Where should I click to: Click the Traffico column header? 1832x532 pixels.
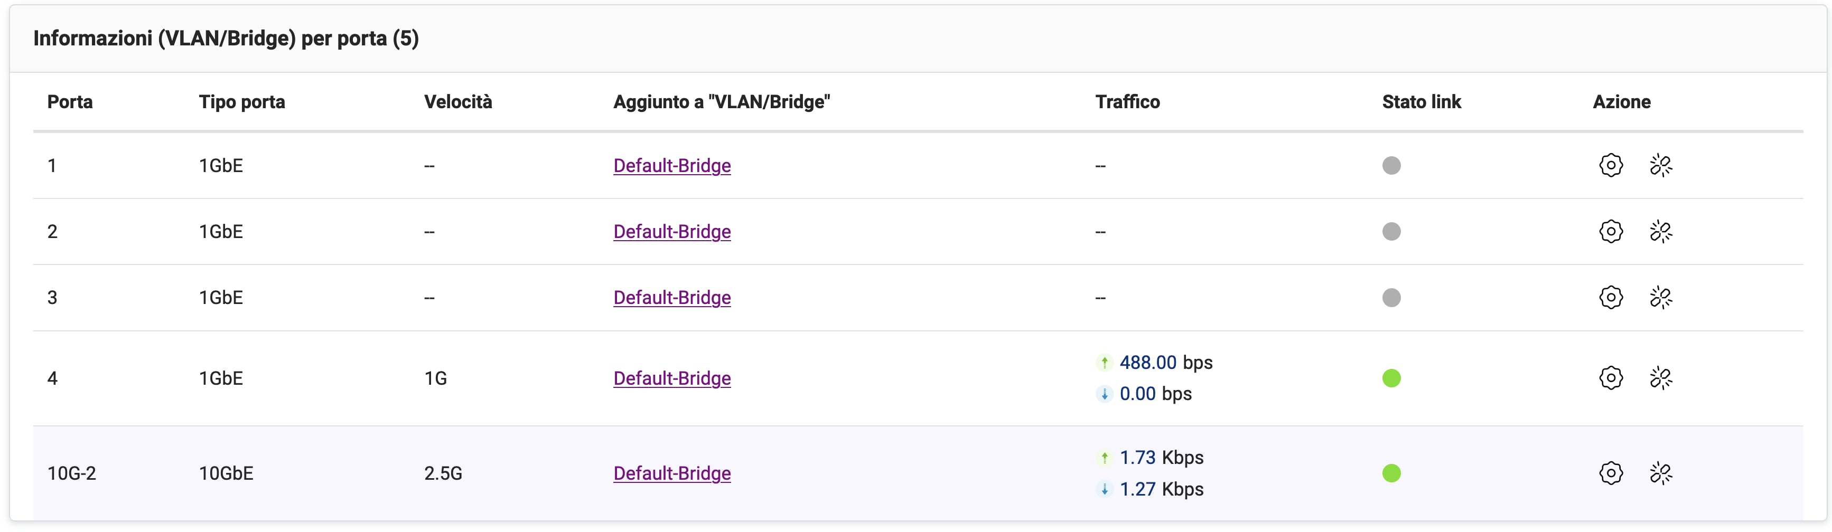pyautogui.click(x=1127, y=101)
